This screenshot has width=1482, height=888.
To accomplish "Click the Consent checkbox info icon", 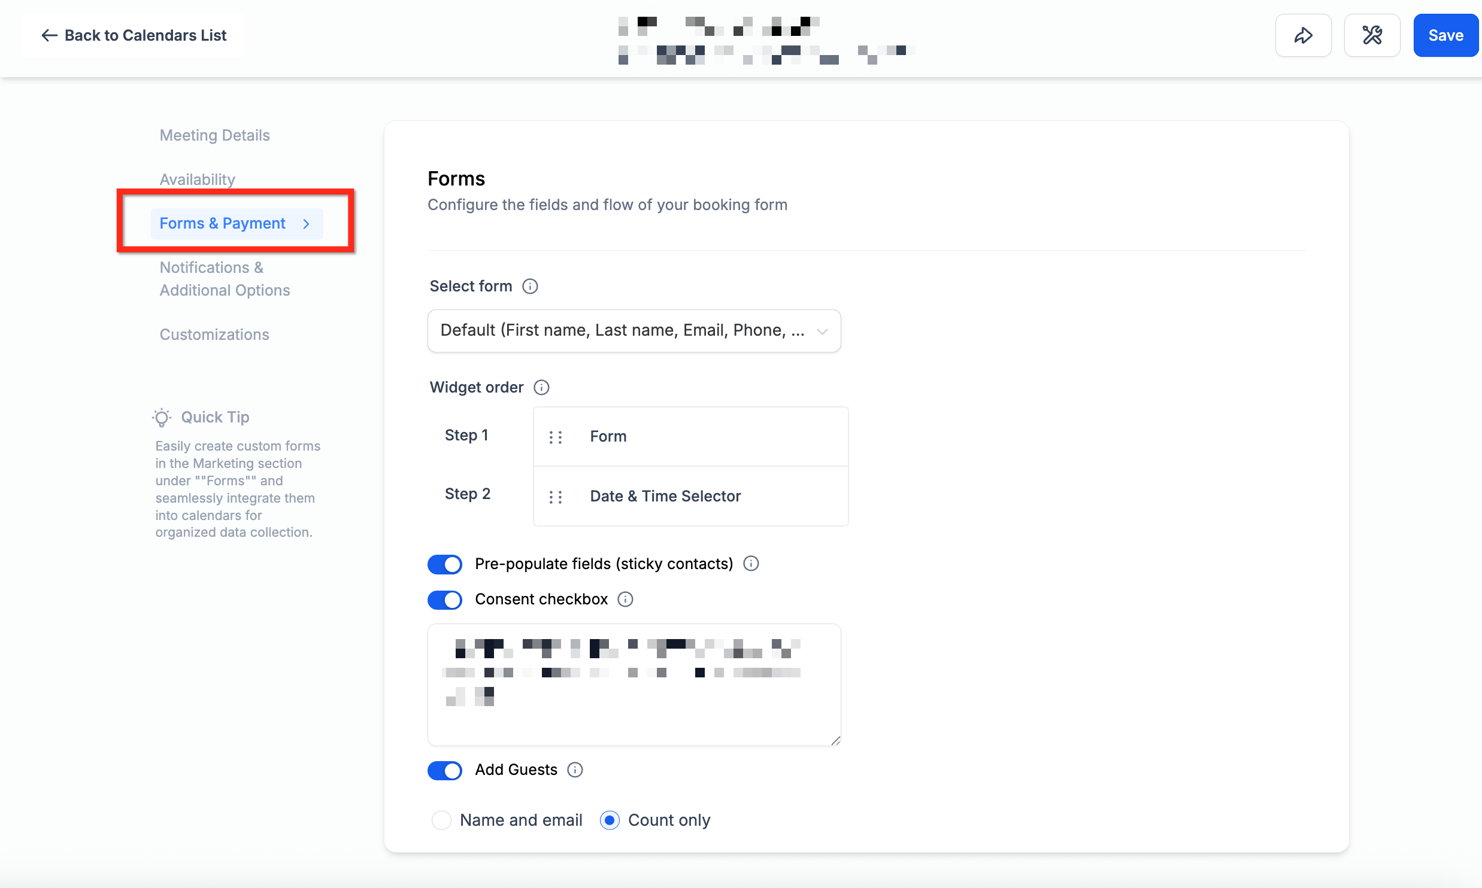I will click(625, 599).
